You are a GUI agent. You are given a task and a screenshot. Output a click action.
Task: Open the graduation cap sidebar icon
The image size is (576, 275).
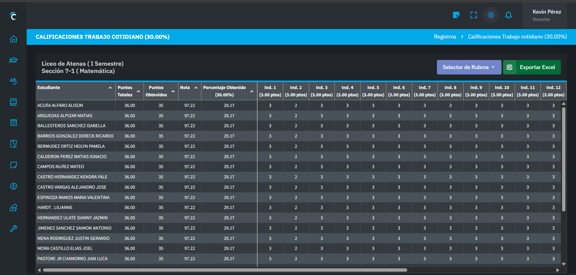[13, 60]
